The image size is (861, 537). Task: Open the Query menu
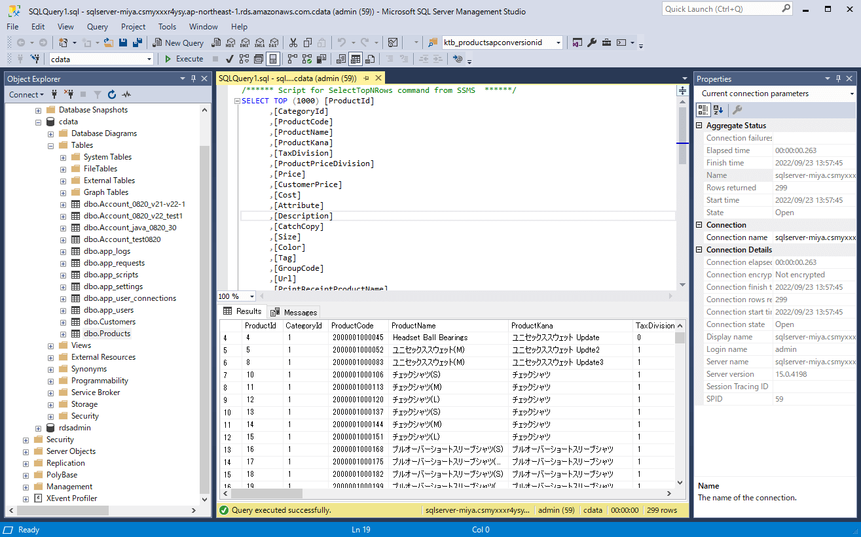click(x=98, y=27)
